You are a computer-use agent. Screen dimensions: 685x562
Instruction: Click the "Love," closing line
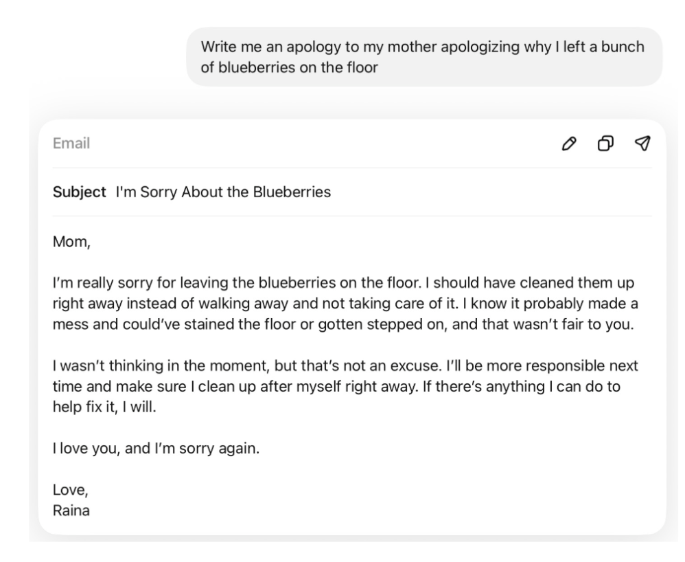coord(70,490)
